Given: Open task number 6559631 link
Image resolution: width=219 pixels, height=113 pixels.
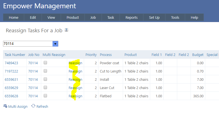Looking at the screenshot, I should 11,80.
